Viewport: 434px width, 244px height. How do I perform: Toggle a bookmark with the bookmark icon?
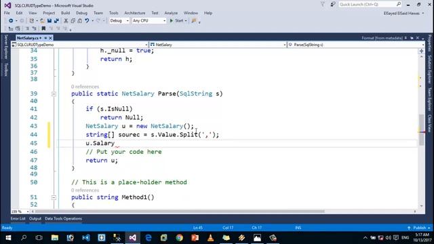[x=43, y=28]
